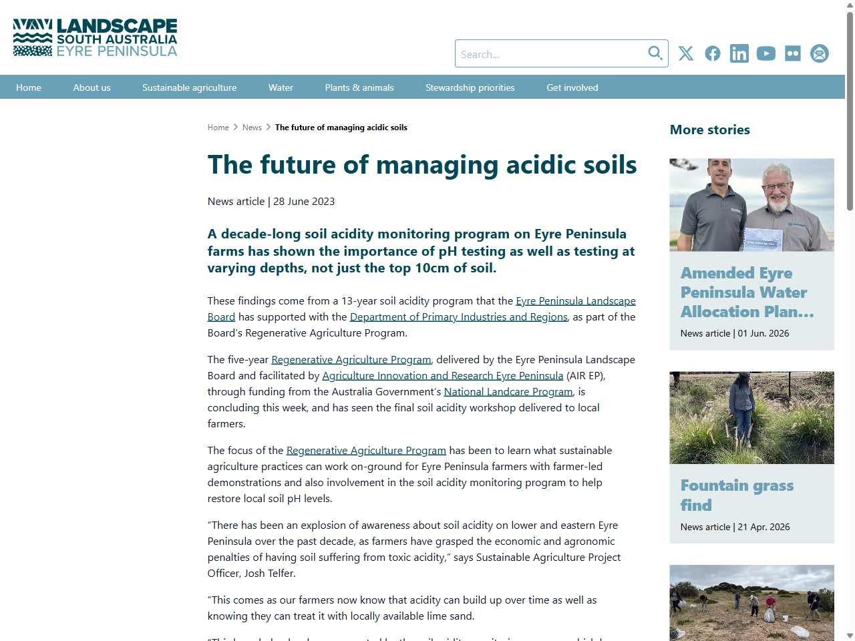Viewport: 855px width, 641px height.
Task: Open the YouTube social icon
Action: 766,53
